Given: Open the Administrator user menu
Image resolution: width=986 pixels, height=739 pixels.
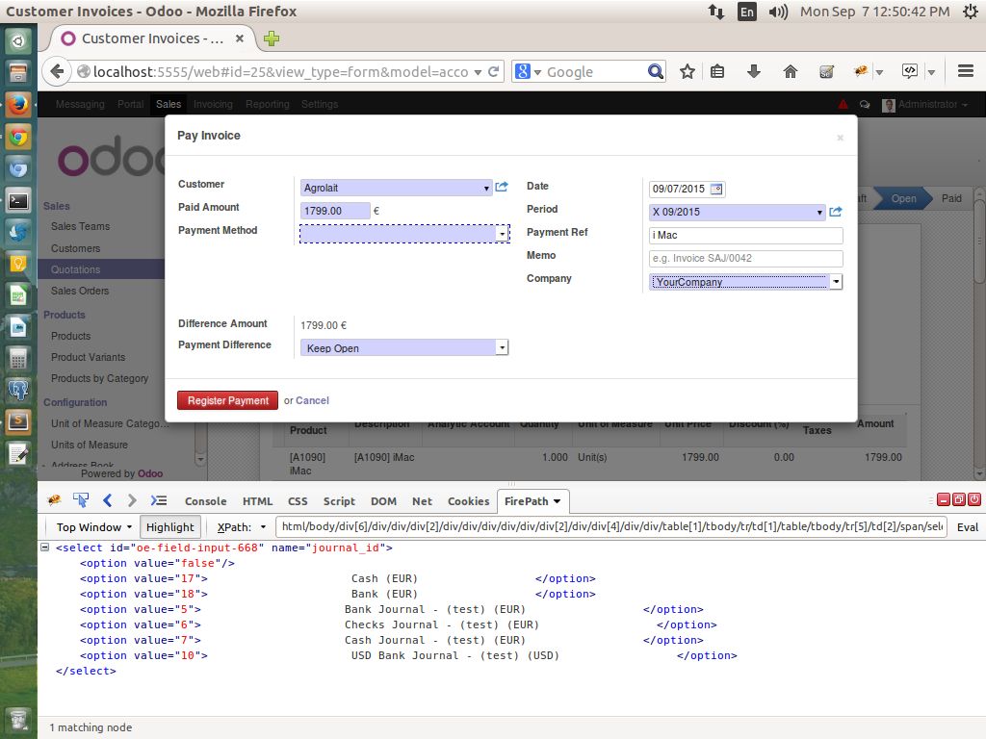Looking at the screenshot, I should pos(925,104).
